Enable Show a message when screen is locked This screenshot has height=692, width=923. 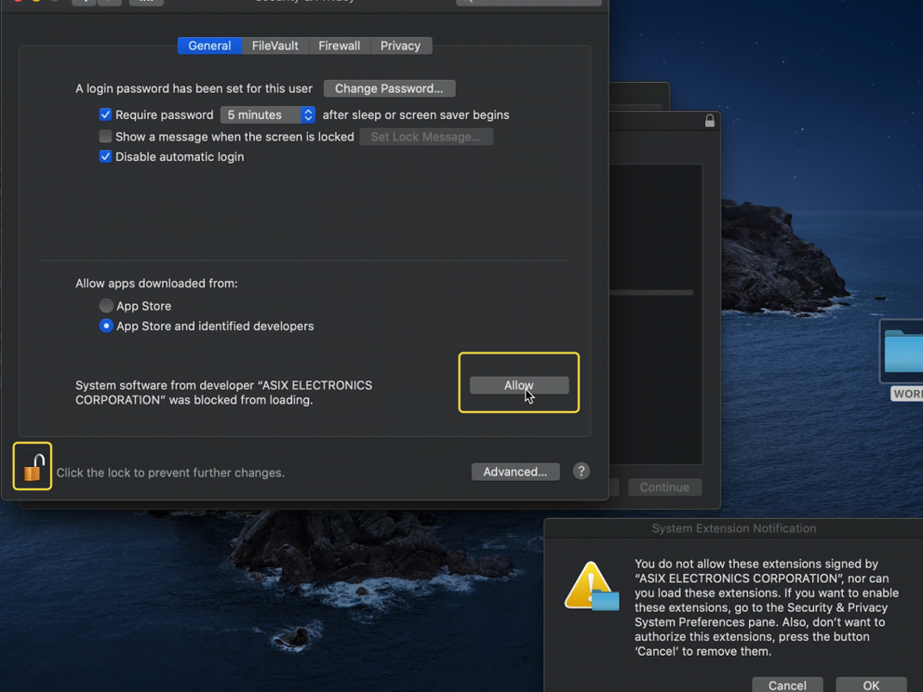(x=106, y=136)
